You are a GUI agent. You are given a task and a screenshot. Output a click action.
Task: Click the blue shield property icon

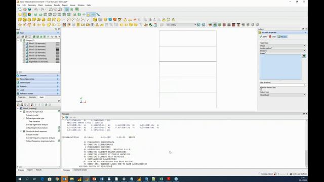110,20
